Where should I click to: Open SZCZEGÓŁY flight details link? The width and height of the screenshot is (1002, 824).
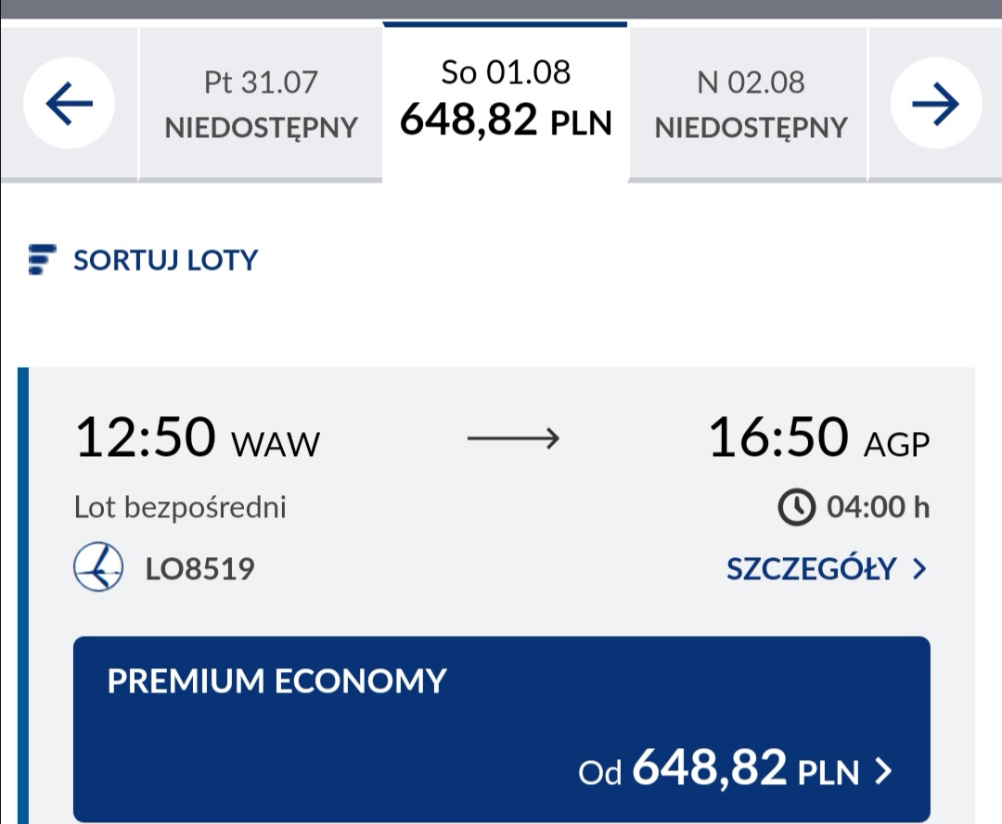point(827,569)
